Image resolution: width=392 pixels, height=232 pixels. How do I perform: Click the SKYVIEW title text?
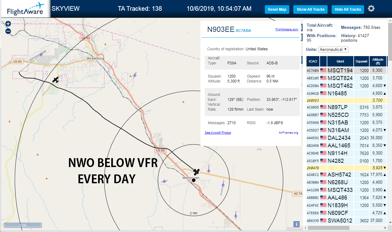point(66,9)
